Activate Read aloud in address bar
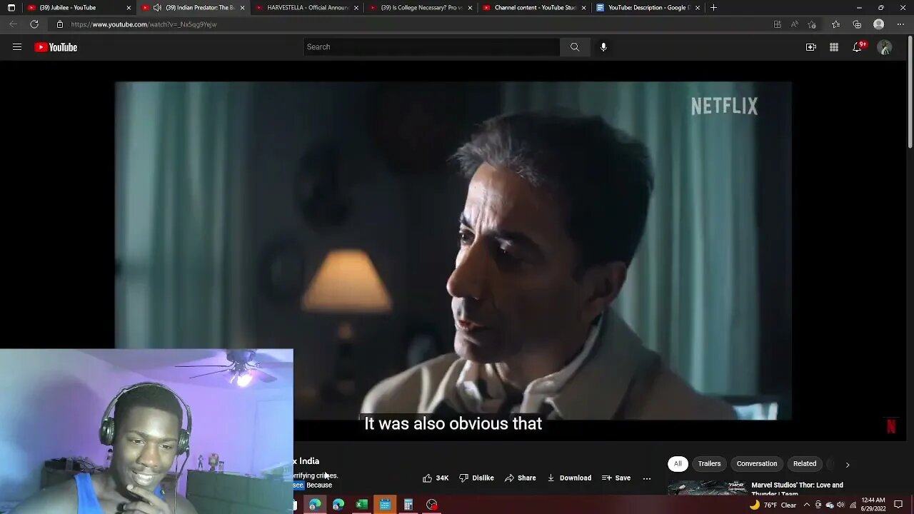This screenshot has height=514, width=914. coord(794,24)
